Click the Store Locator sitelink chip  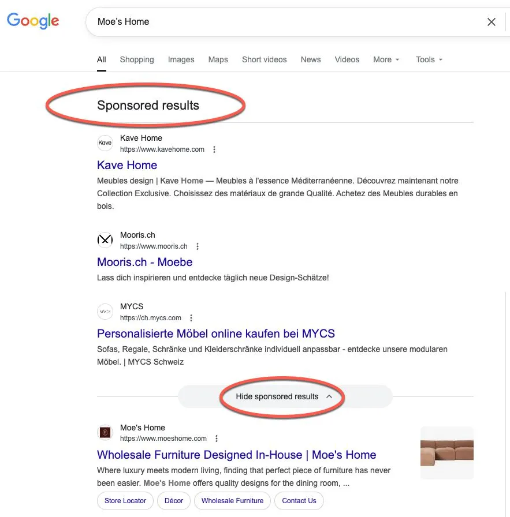tap(125, 501)
